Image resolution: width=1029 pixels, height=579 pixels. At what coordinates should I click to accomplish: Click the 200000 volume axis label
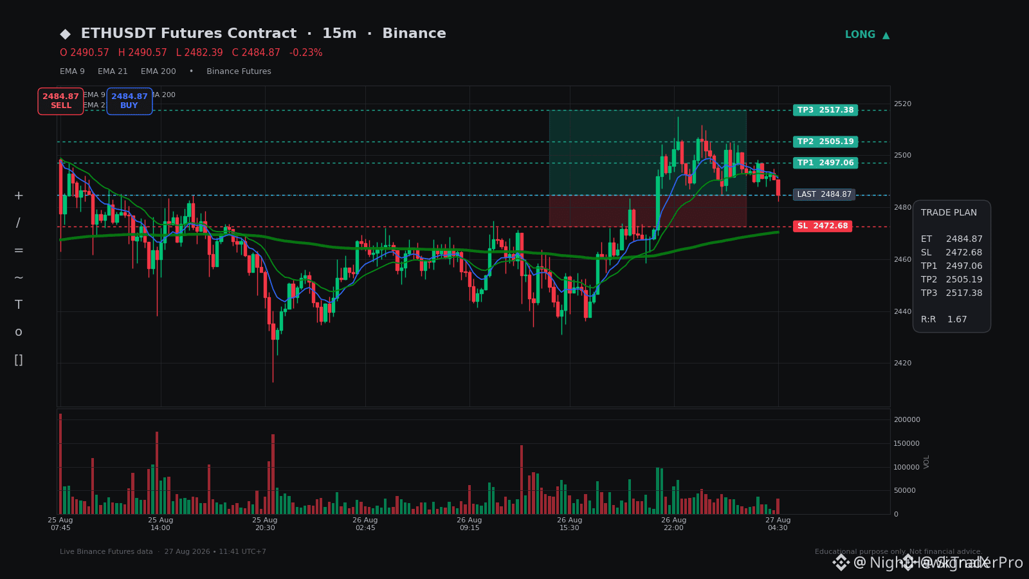tap(907, 419)
